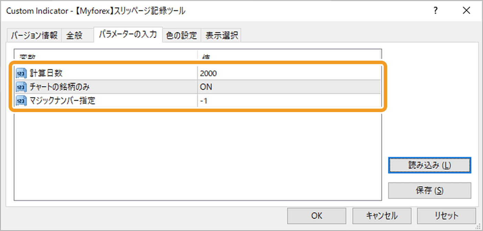483x231 pixels.
Task: Stay on the パラメーターの入力 tab
Action: pos(128,35)
